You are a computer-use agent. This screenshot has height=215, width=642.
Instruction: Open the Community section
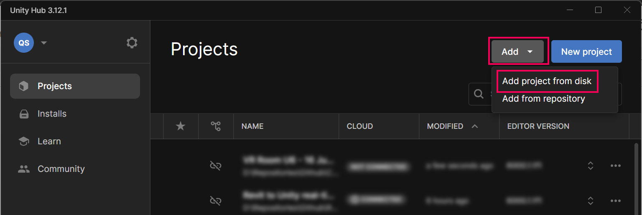(61, 169)
